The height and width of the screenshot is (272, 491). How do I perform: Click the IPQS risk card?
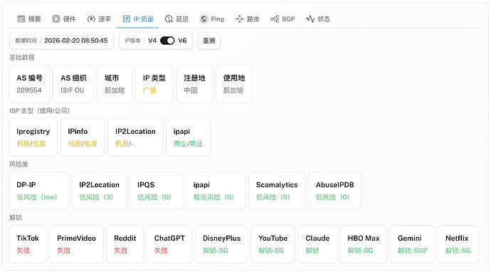[157, 191]
